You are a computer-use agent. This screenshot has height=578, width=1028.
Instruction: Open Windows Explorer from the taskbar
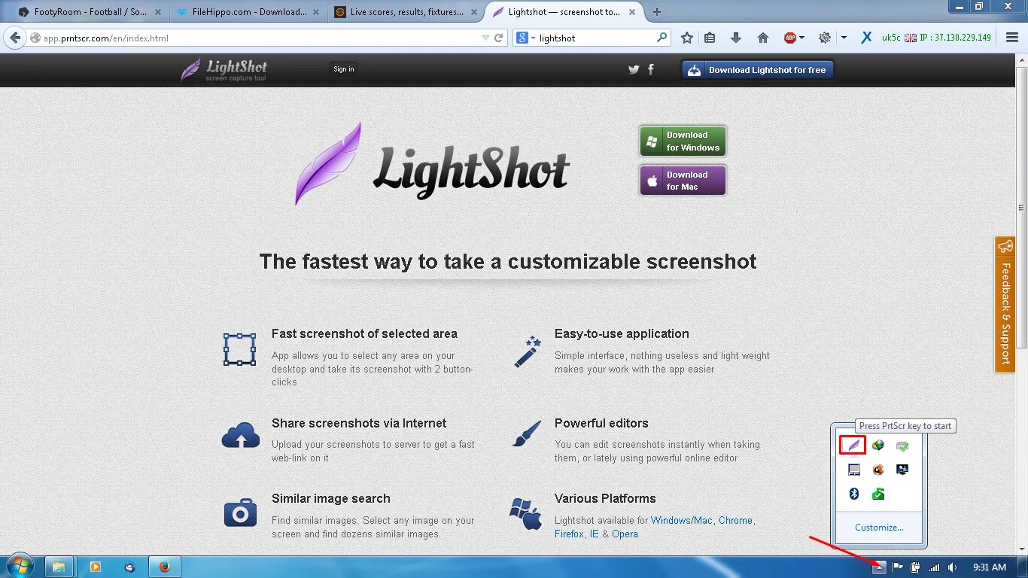tap(59, 567)
